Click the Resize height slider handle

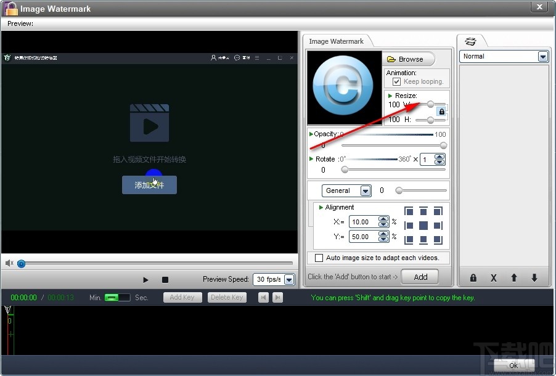point(430,120)
